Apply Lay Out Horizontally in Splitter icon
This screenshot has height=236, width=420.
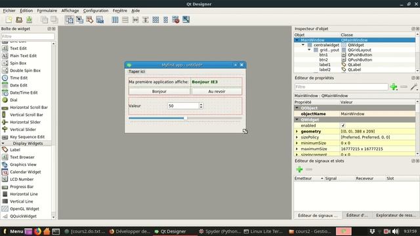tap(135, 20)
